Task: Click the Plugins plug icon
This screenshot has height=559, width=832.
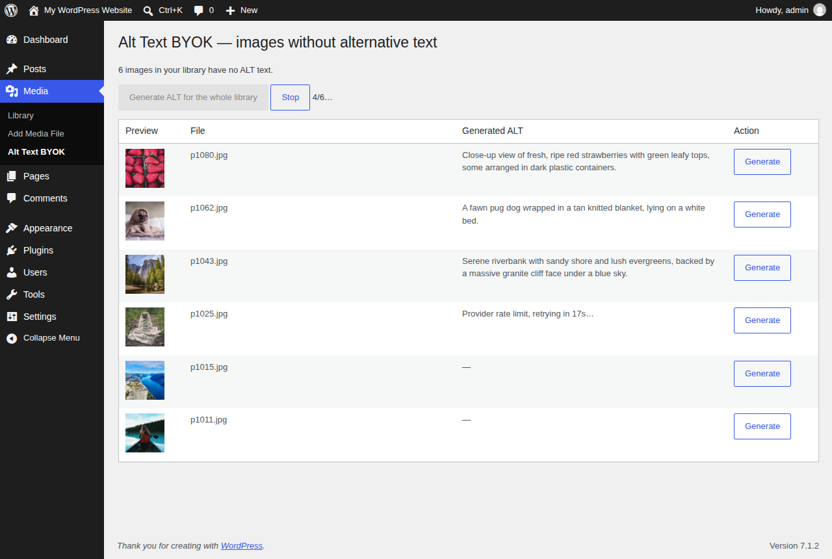Action: [12, 250]
